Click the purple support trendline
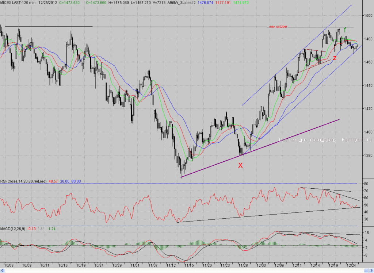The height and width of the screenshot is (273, 374). pos(260,148)
